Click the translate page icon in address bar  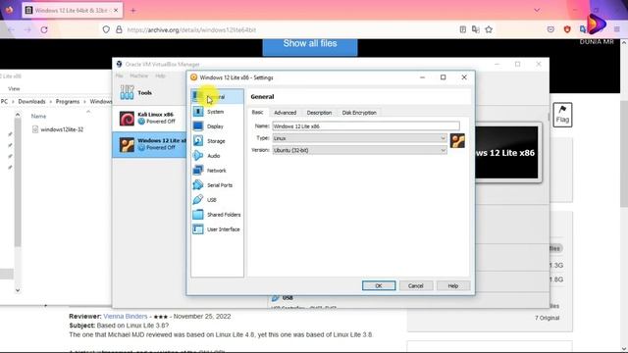(x=475, y=29)
